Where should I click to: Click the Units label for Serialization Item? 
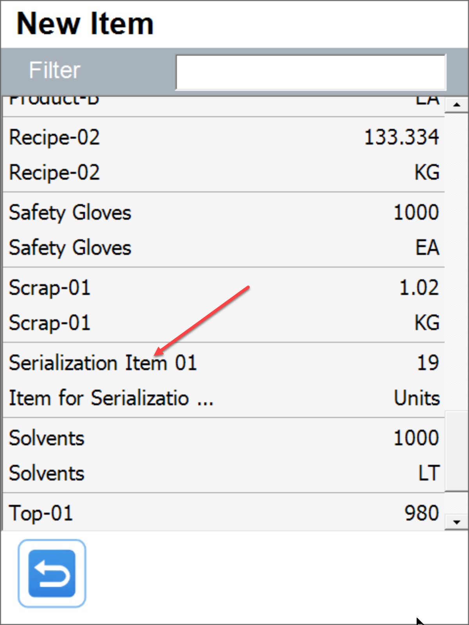(x=417, y=398)
